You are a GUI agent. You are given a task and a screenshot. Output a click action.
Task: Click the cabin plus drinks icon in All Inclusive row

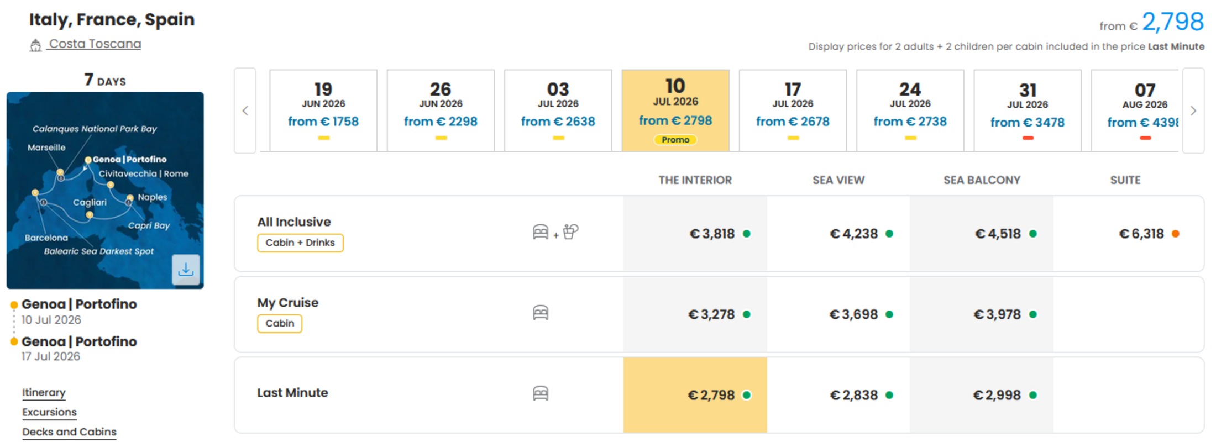point(555,232)
